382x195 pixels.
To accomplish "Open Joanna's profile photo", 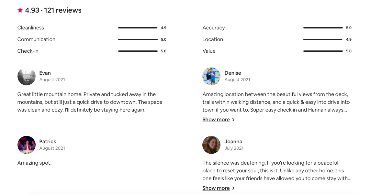I will click(211, 145).
